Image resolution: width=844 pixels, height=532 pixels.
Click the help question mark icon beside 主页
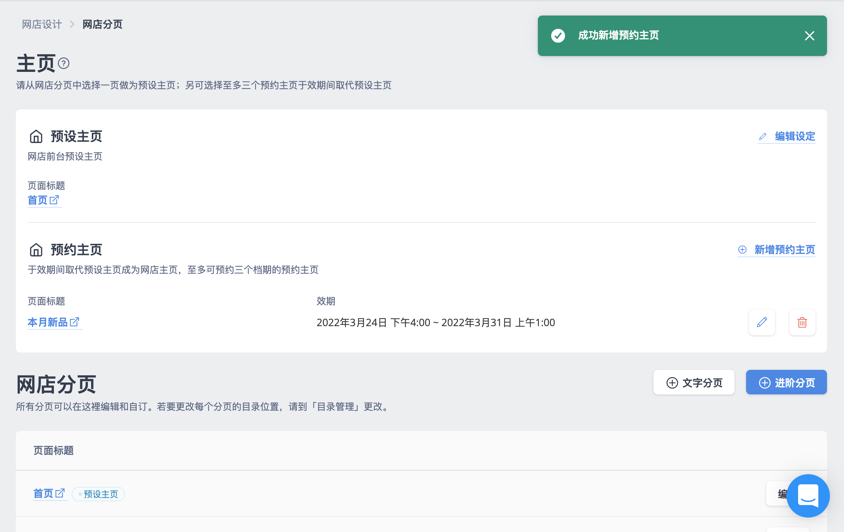point(64,64)
